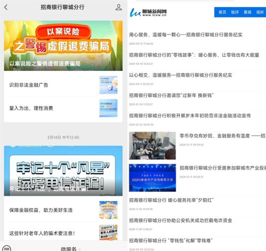Open the 首页 tab

[222, 12]
